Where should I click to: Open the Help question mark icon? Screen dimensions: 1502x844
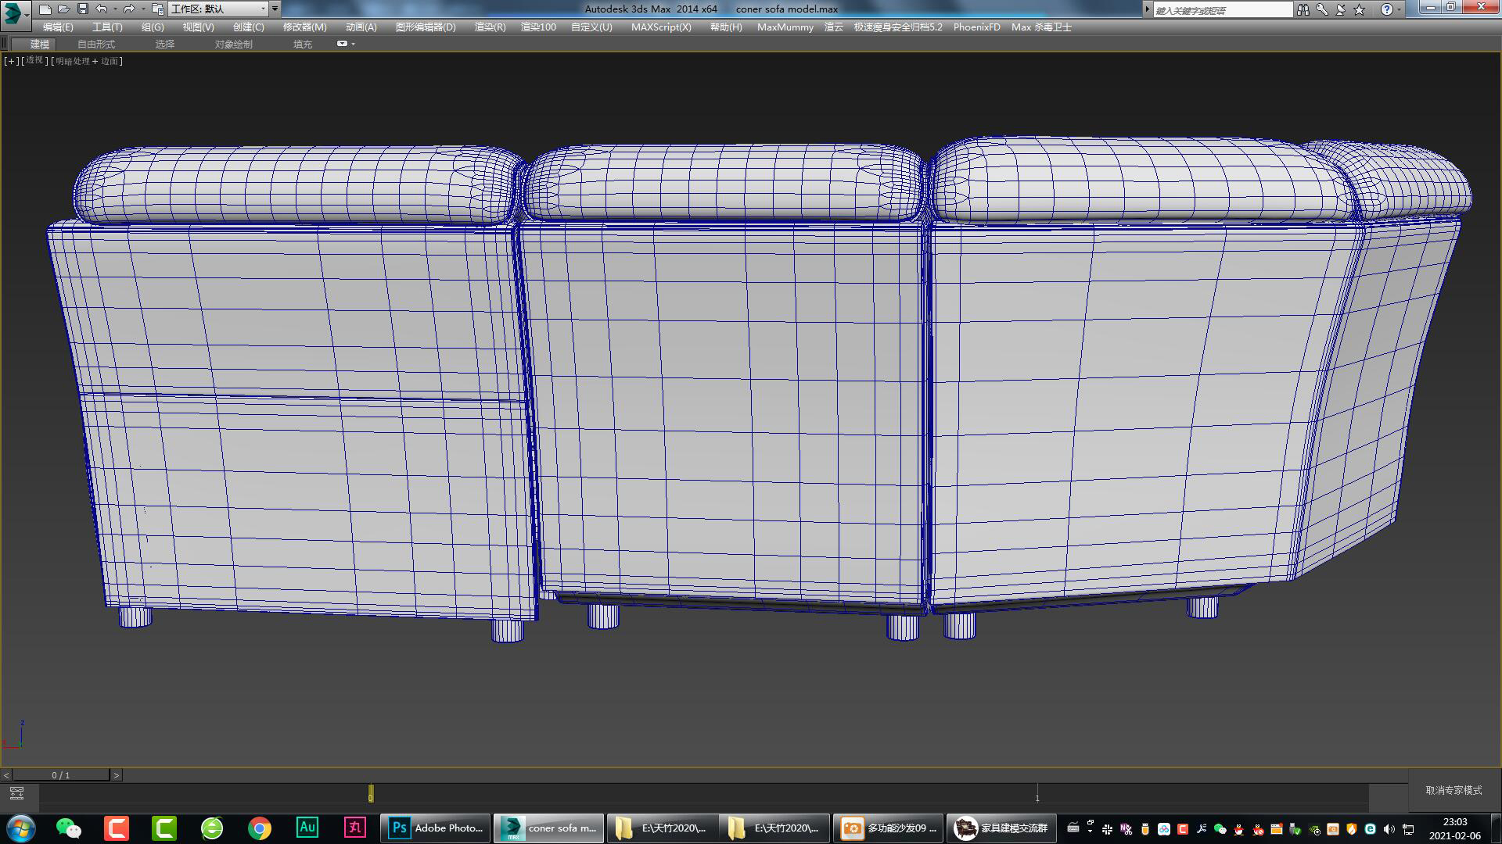[x=1386, y=9]
